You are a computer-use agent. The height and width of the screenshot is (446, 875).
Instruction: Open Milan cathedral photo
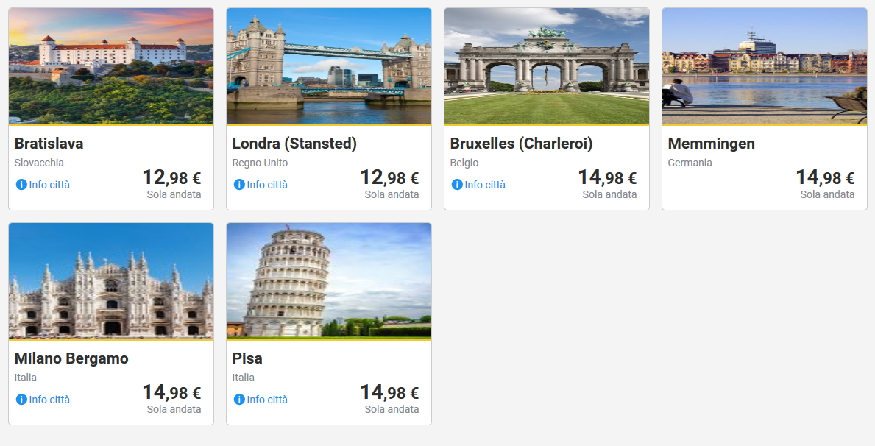(x=111, y=281)
